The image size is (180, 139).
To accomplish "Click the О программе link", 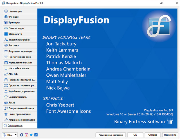I will point(15,126).
